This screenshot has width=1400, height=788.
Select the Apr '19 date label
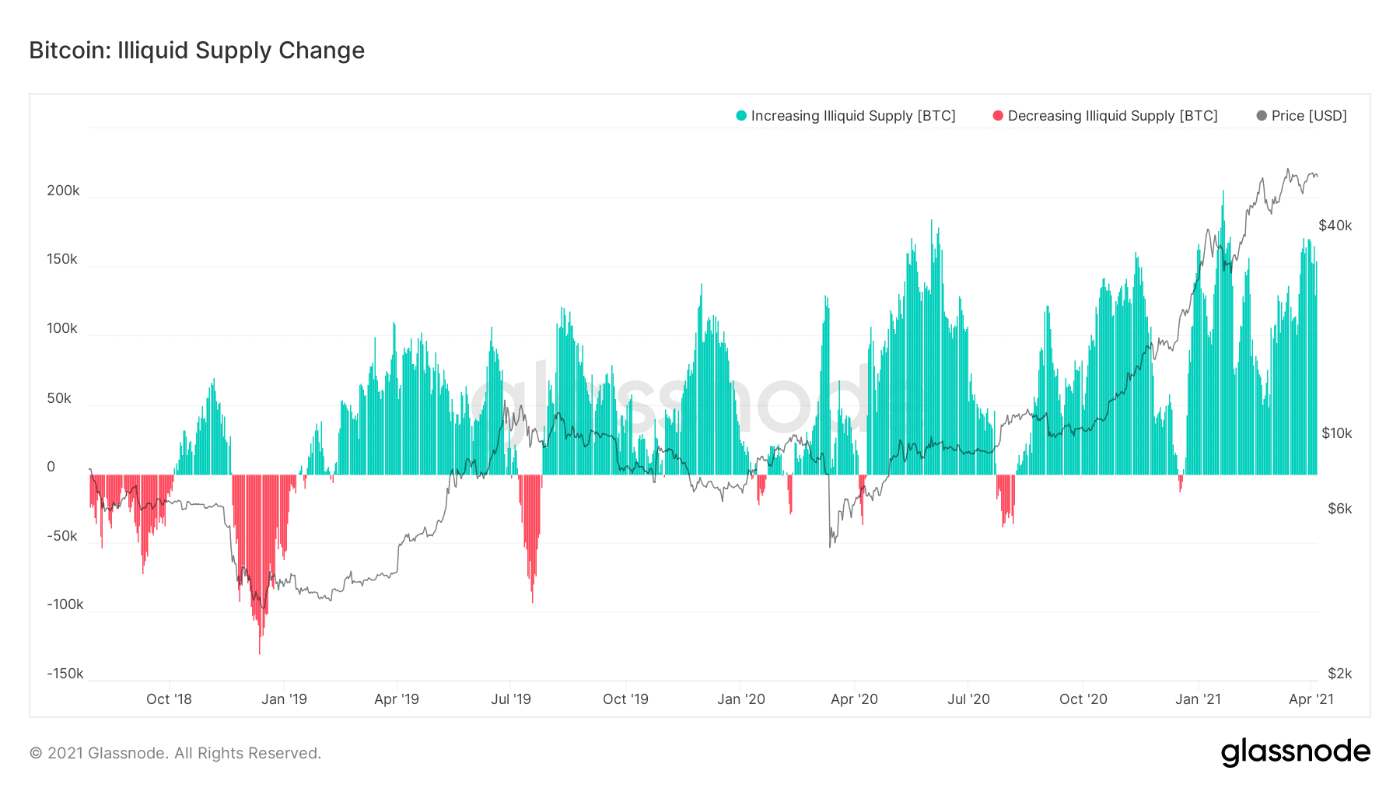point(397,699)
